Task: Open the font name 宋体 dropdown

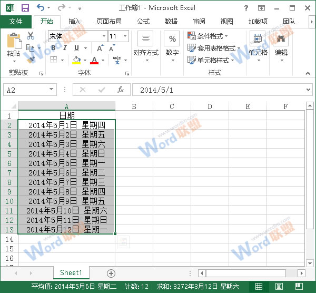Action: (x=104, y=36)
